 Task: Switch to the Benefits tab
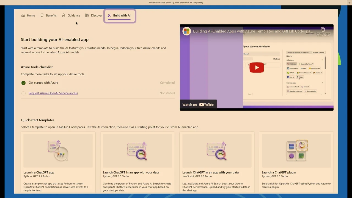[x=48, y=15]
